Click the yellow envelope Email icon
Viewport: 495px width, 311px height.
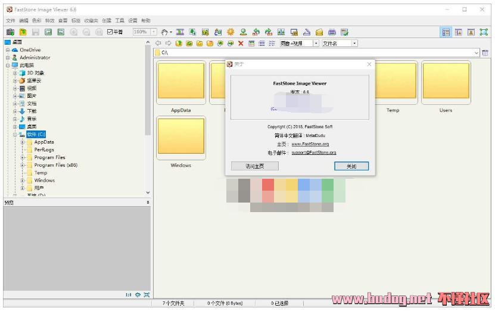coord(319,32)
